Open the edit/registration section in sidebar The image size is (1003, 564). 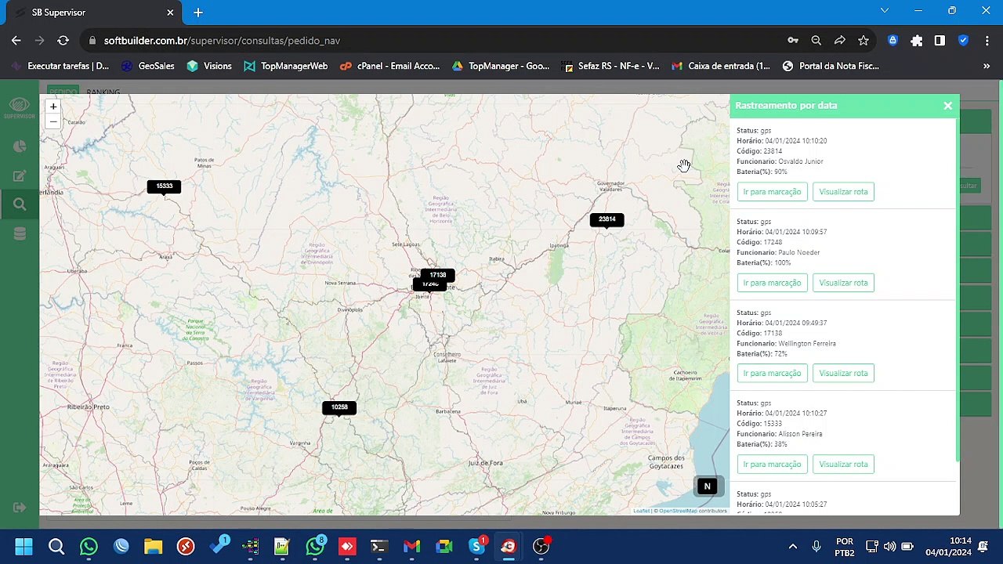click(x=20, y=175)
